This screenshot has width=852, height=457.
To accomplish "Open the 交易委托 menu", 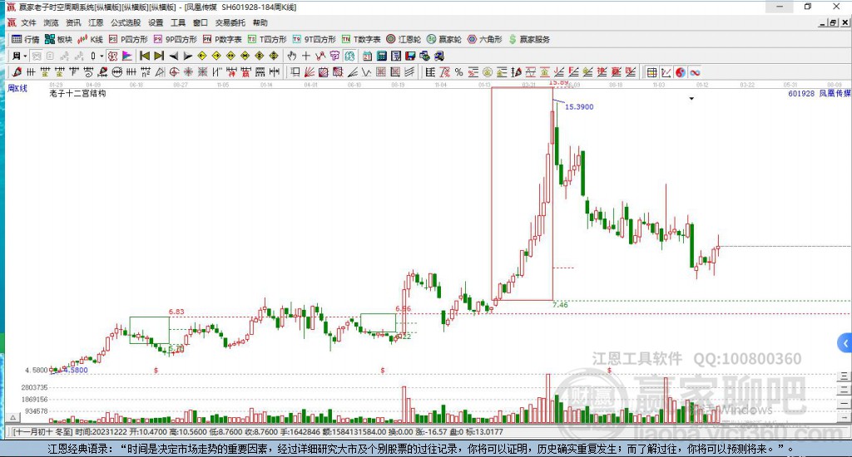I will tap(230, 22).
